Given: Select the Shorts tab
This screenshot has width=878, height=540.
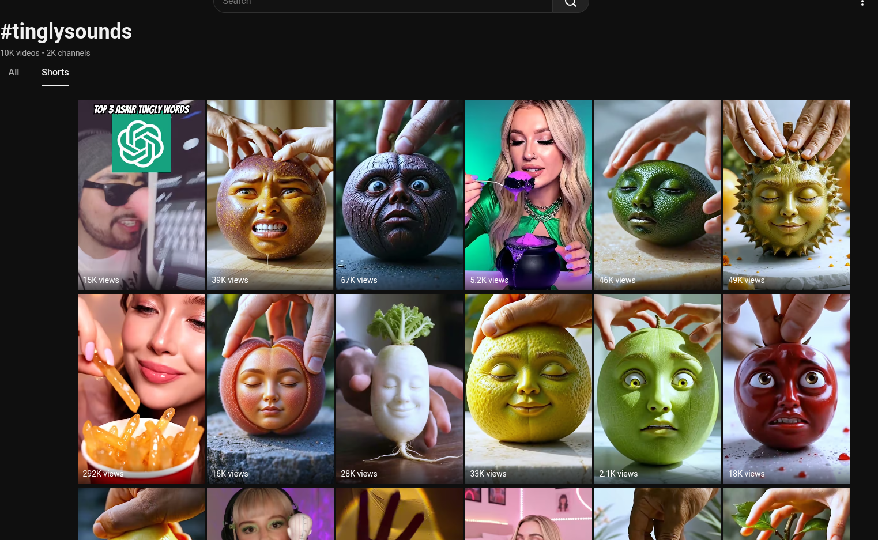Looking at the screenshot, I should pyautogui.click(x=55, y=72).
